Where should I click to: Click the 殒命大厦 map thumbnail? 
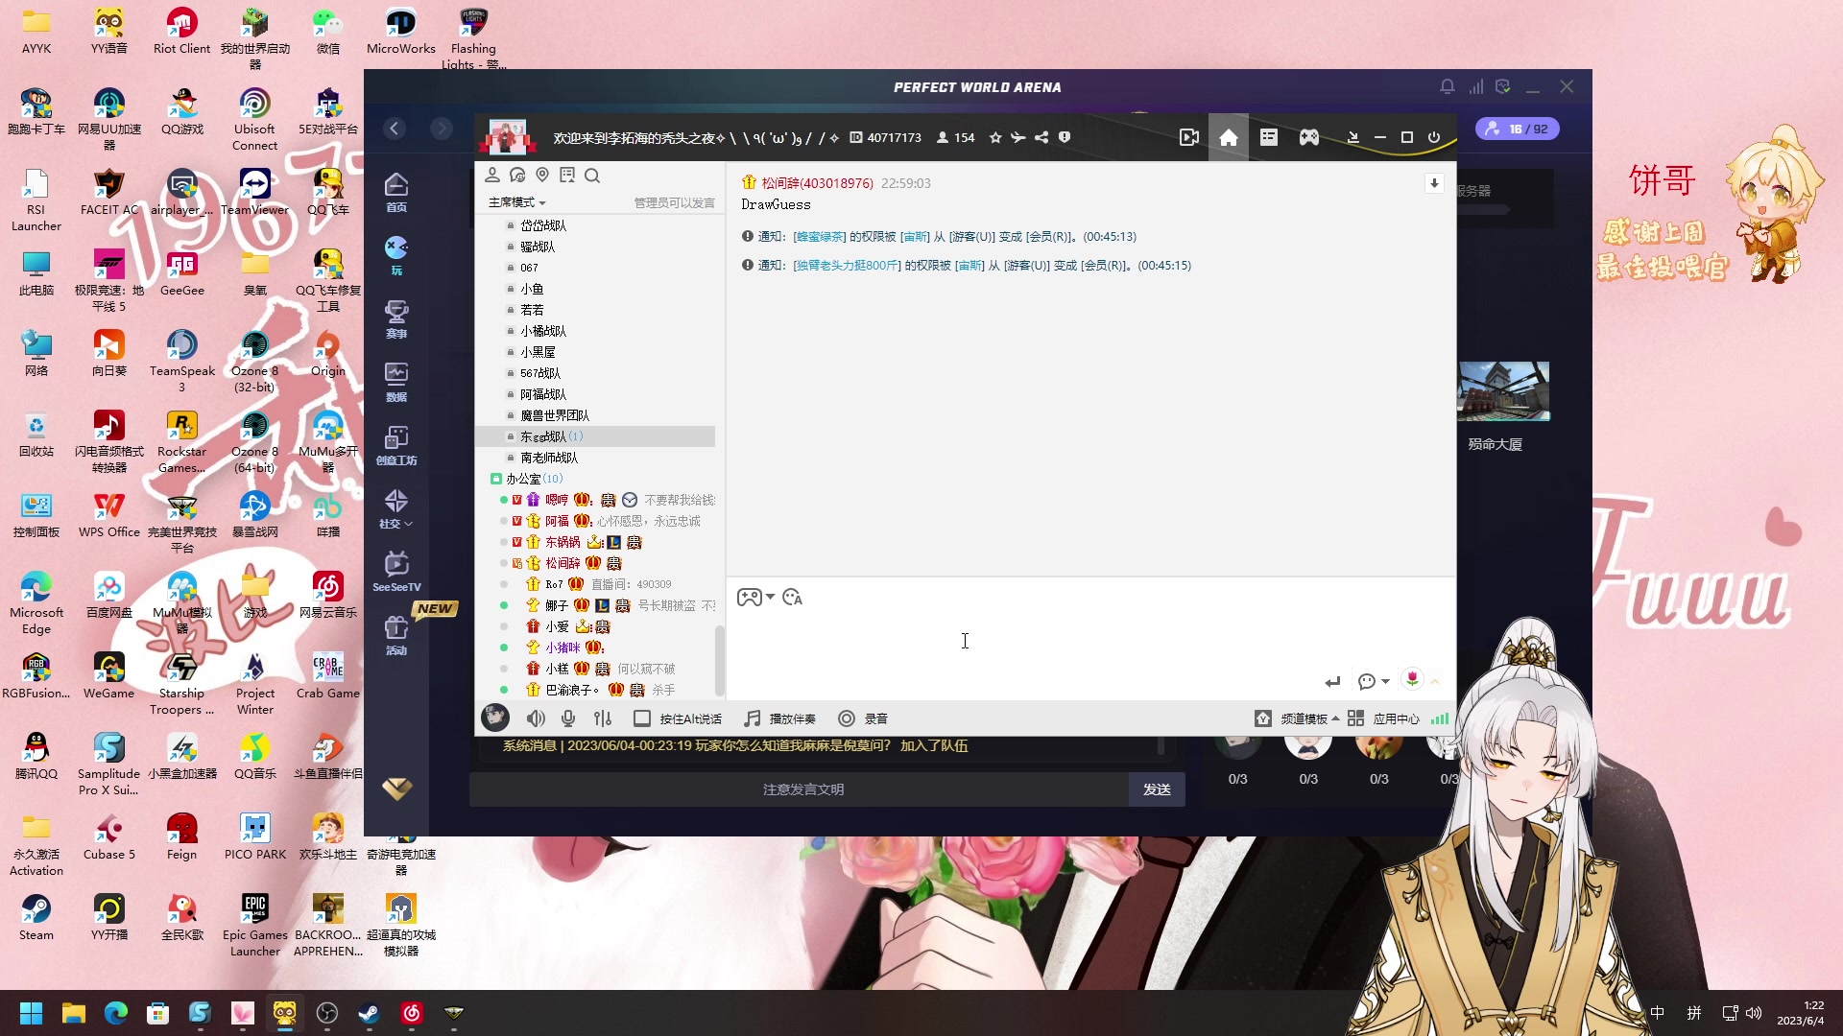pyautogui.click(x=1503, y=391)
